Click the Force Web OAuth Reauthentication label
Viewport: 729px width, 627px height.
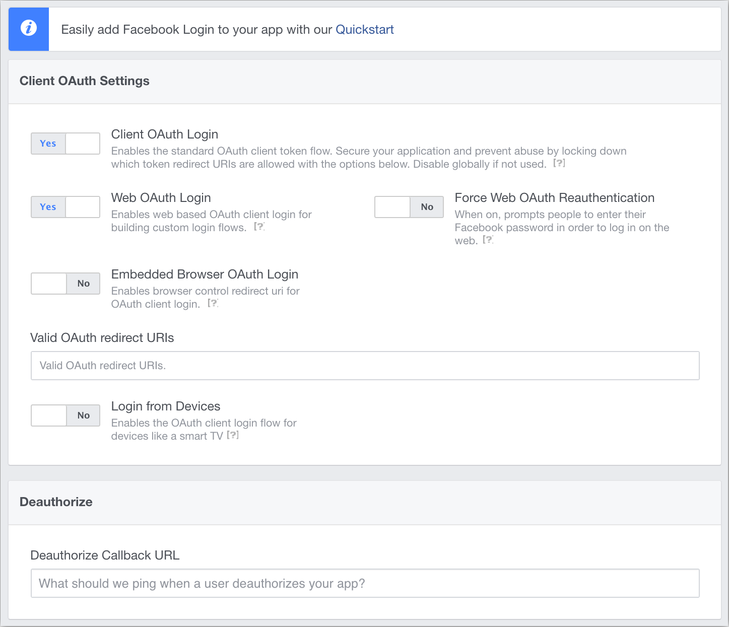coord(555,198)
